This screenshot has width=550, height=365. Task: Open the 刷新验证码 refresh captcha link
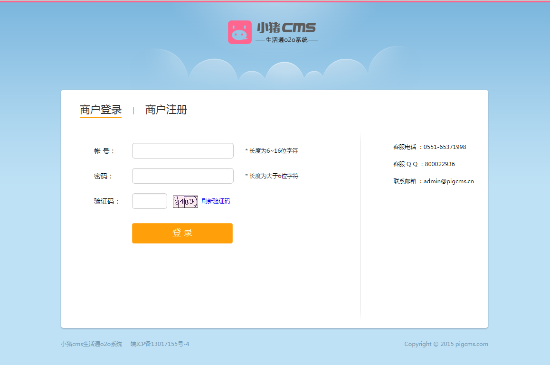pyautogui.click(x=216, y=201)
